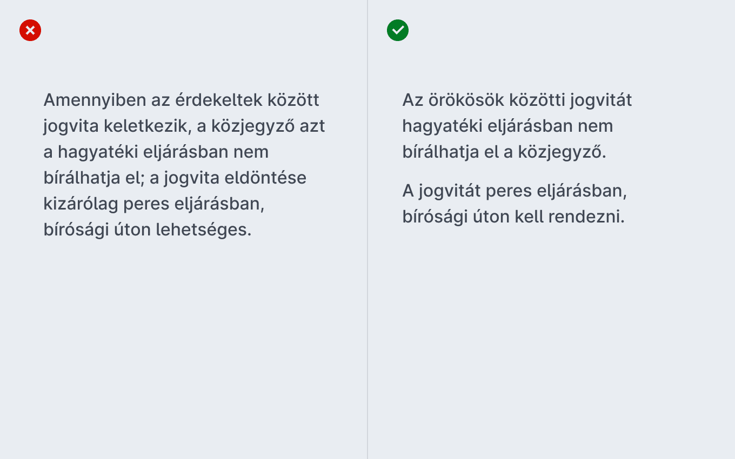Click the line "A jogvitát peres eljárásban,"

tap(514, 192)
